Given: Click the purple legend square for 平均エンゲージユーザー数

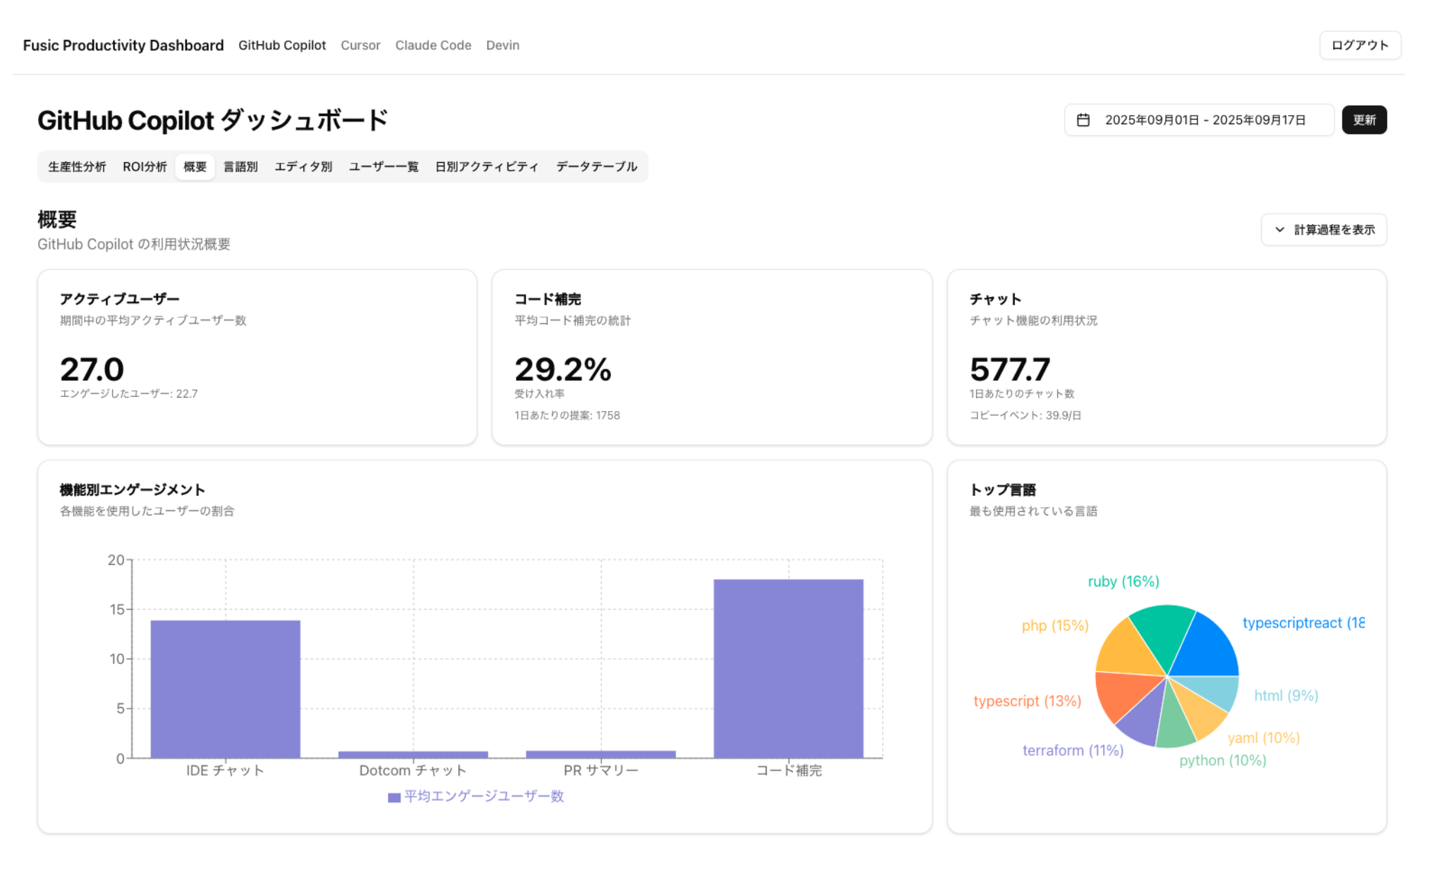Looking at the screenshot, I should click(394, 797).
